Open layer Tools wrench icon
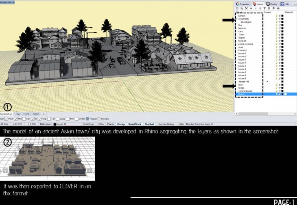 coord(273,8)
